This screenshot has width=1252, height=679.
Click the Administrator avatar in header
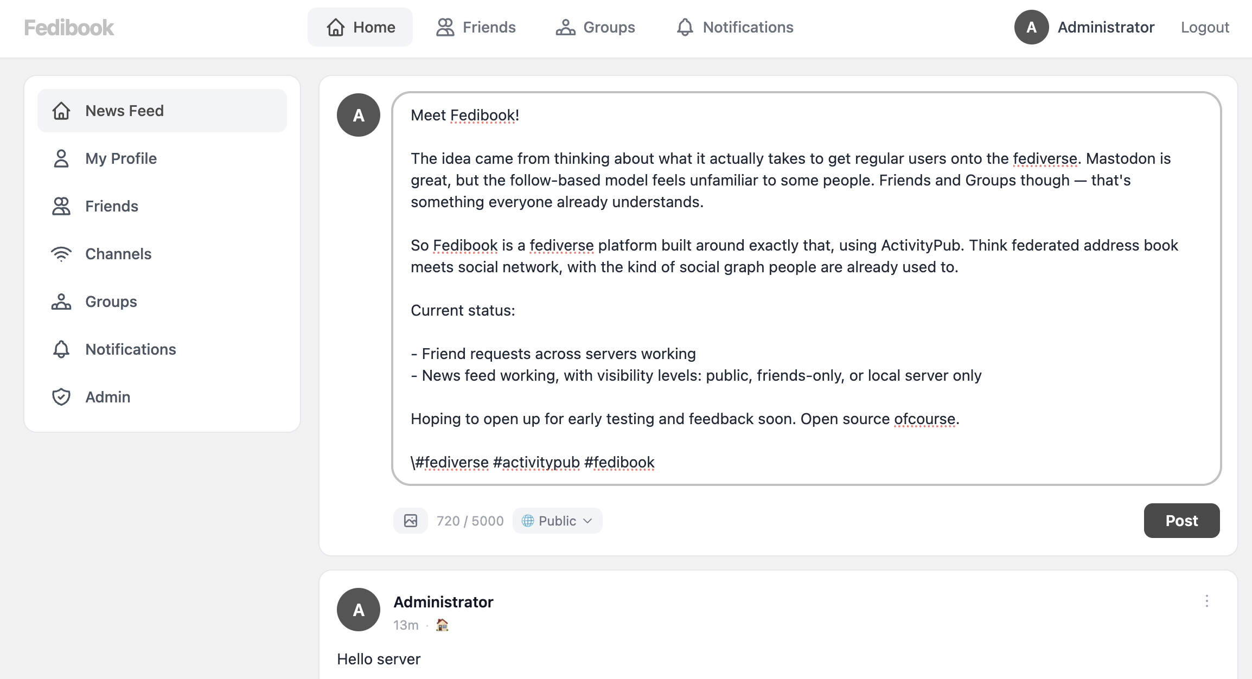pos(1031,27)
